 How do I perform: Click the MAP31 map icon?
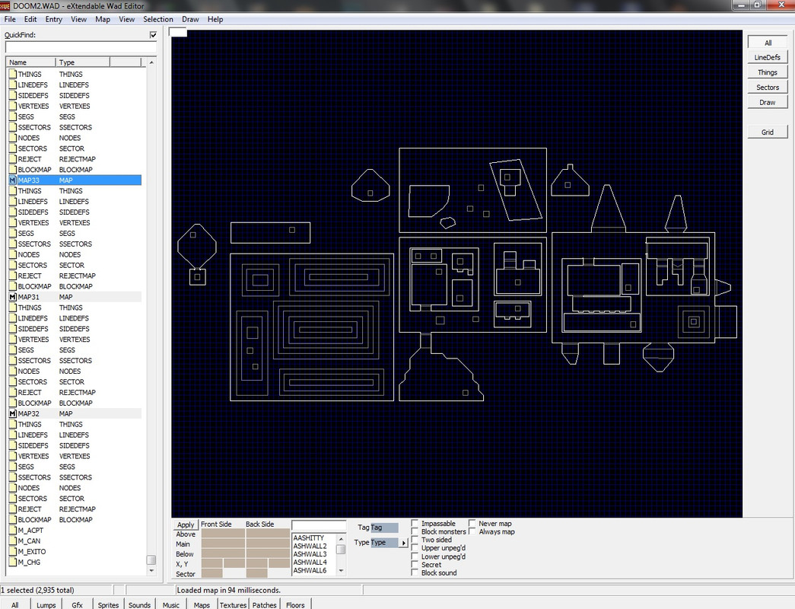point(13,297)
